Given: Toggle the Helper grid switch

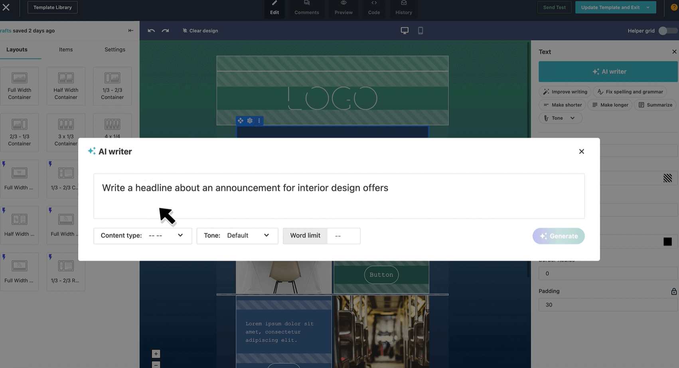Looking at the screenshot, I should [x=667, y=31].
